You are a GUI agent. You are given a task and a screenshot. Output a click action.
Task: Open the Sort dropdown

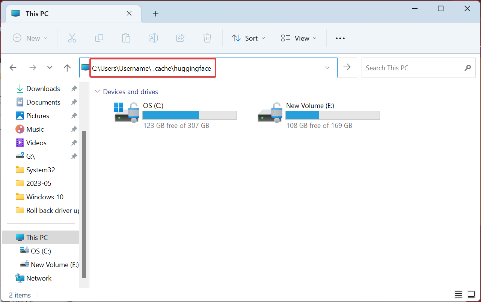click(249, 38)
